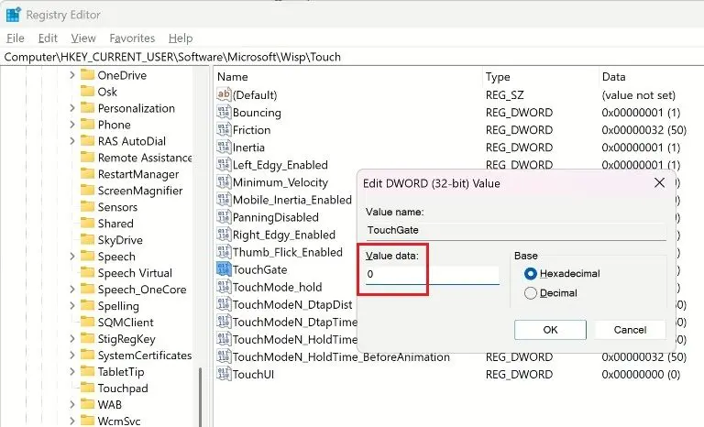Select the TouchGate value icon
704x427 pixels.
[x=224, y=269]
